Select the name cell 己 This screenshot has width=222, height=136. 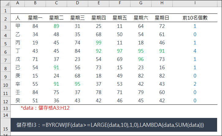coord(18,67)
